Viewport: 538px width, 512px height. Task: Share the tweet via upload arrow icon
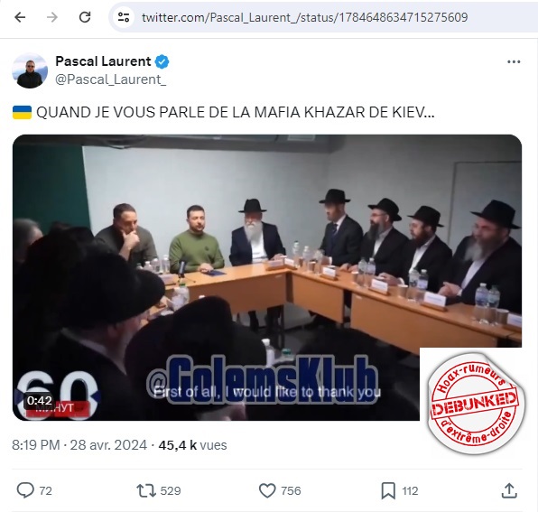(509, 490)
